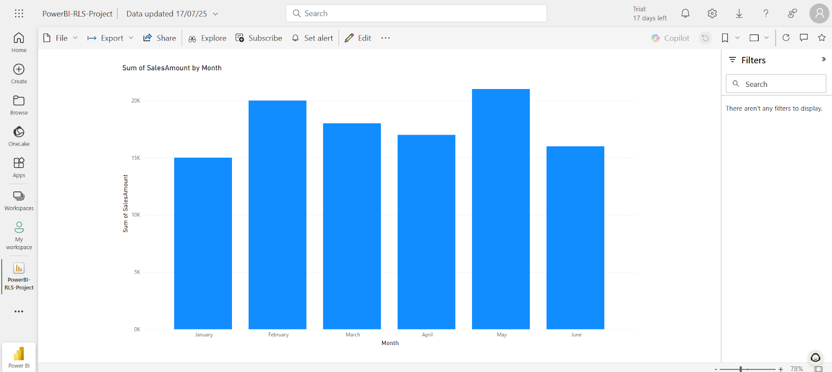The image size is (832, 372).
Task: Click the top Search box
Action: [x=416, y=14]
